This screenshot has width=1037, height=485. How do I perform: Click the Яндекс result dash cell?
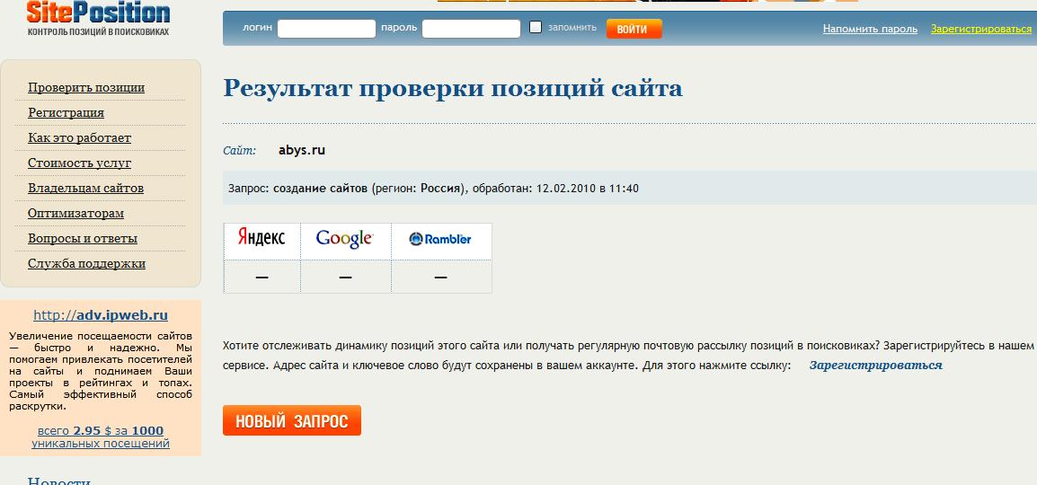261,277
